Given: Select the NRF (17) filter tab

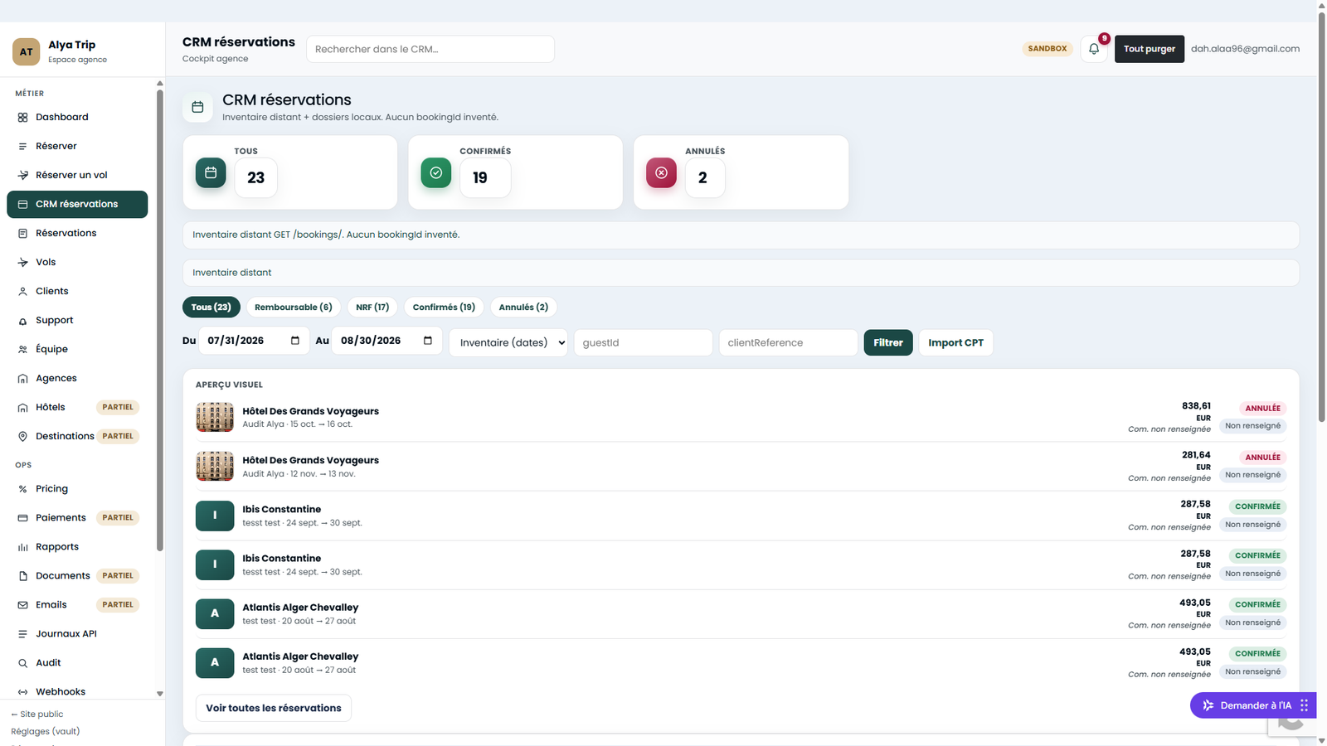Looking at the screenshot, I should pyautogui.click(x=372, y=307).
